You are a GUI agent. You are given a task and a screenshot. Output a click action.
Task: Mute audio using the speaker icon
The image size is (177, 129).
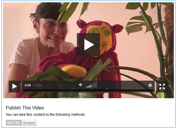pos(81,85)
